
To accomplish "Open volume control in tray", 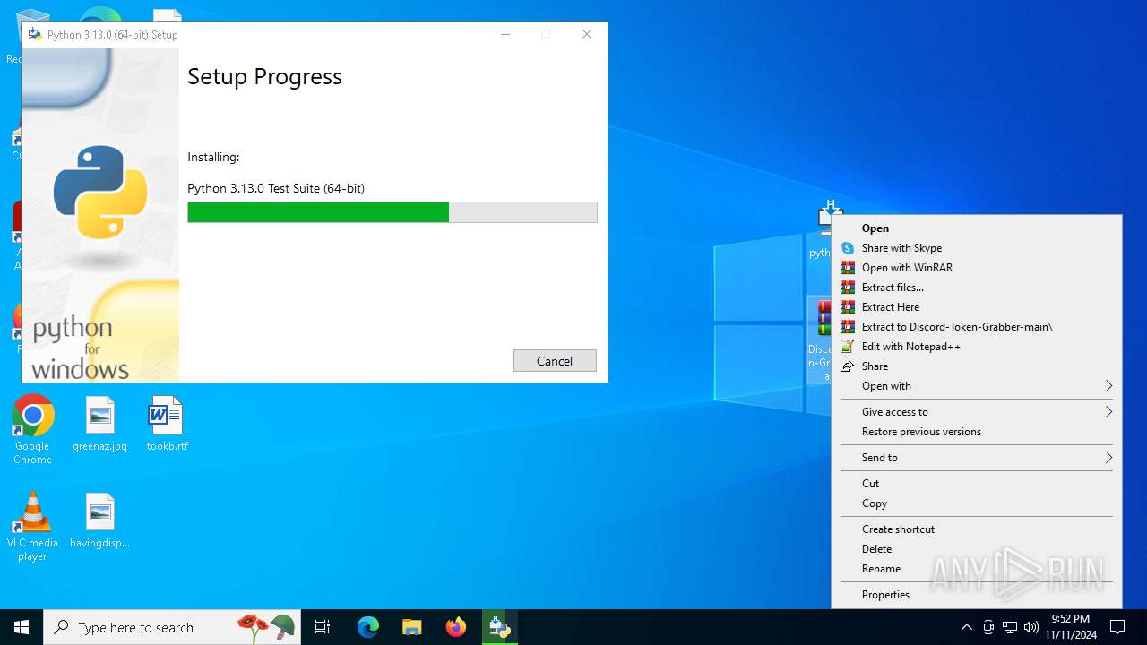I will [1031, 627].
